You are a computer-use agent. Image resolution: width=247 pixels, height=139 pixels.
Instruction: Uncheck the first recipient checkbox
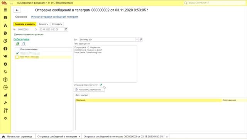[17, 53]
